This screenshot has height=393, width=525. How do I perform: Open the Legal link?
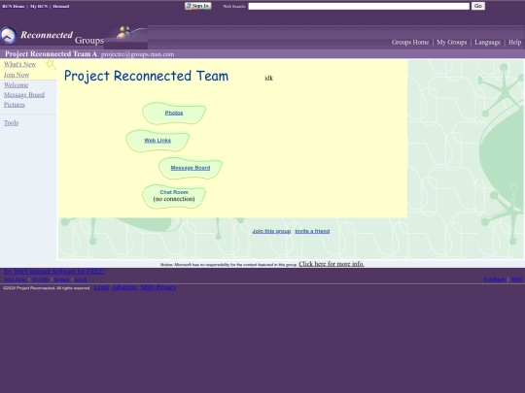click(x=101, y=287)
